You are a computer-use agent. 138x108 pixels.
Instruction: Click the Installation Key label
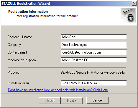click(x=18, y=83)
